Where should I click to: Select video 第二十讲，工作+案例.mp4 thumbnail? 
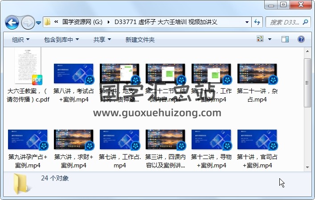tap(211, 73)
